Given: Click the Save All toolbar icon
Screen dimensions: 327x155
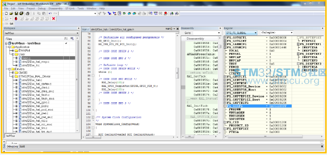Looking at the screenshot, I should (22, 14).
